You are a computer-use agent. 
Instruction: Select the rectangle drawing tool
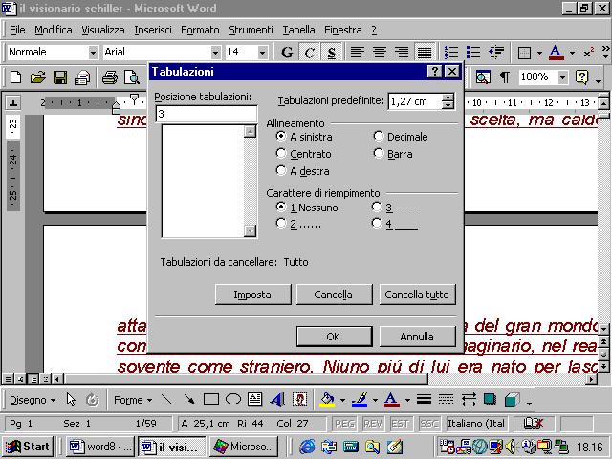[211, 400]
